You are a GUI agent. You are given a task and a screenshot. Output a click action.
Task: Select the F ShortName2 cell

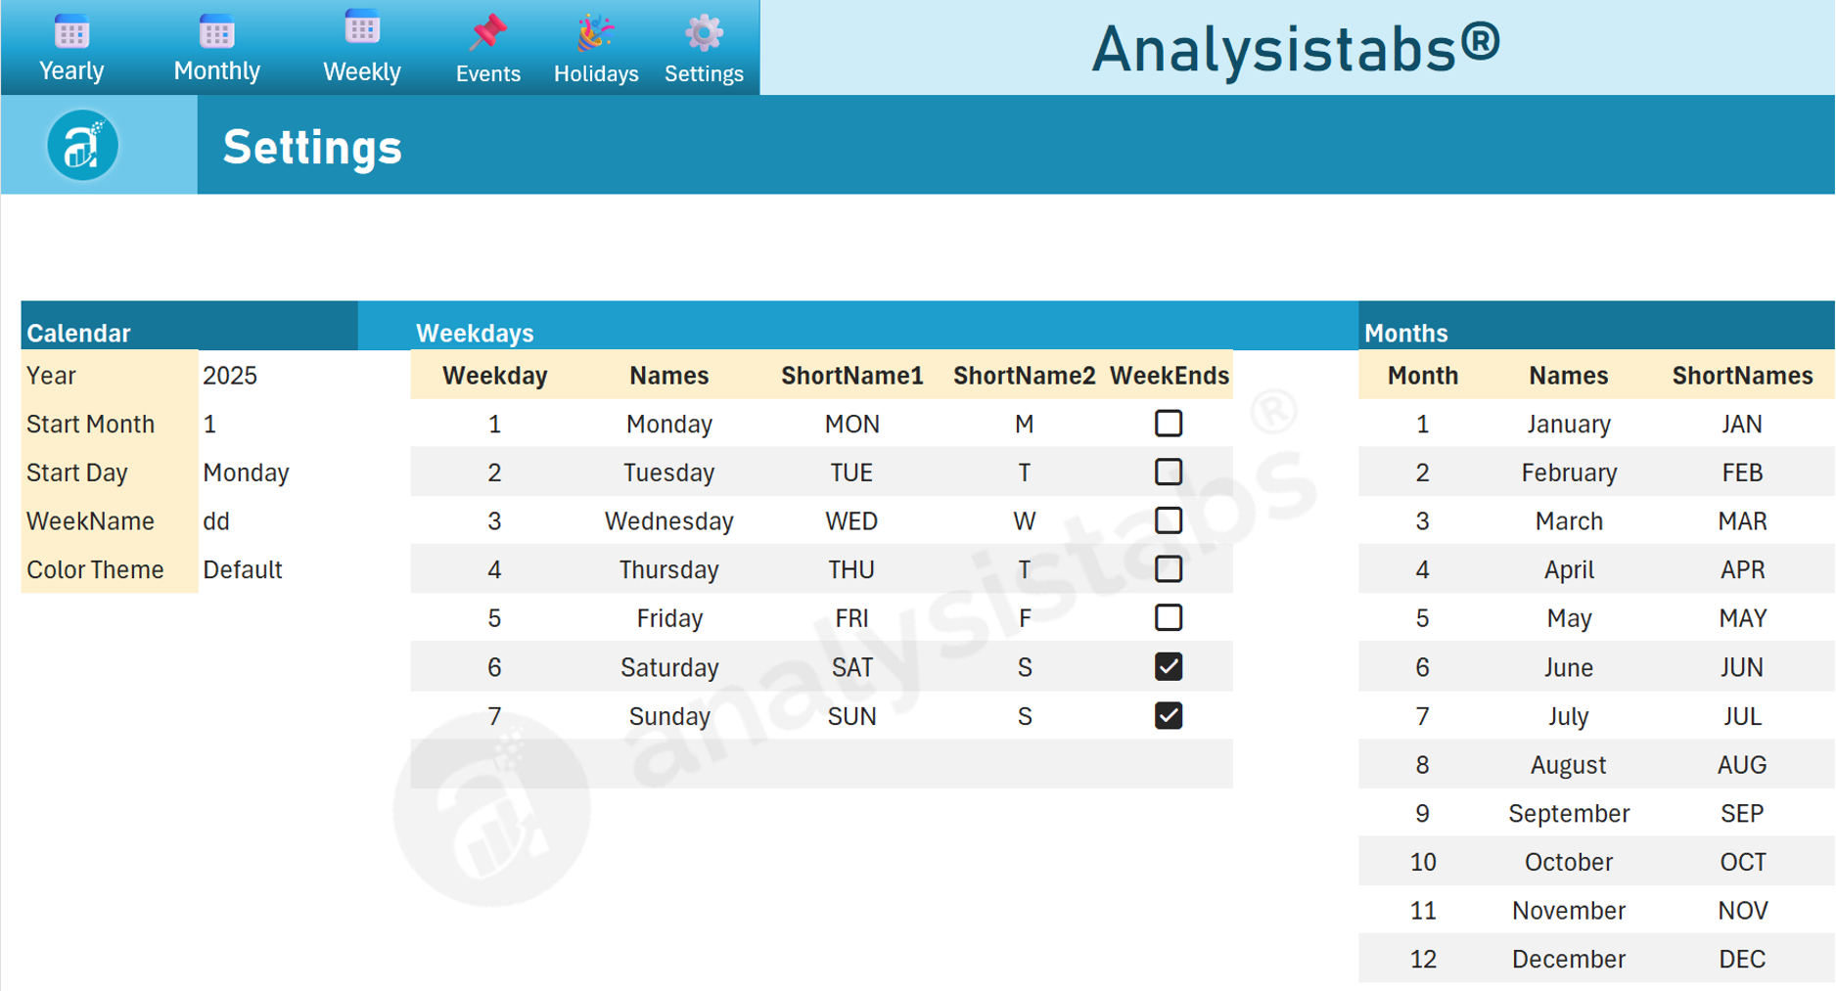pos(1024,618)
